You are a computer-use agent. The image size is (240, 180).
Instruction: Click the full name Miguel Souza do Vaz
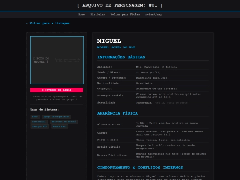(116, 48)
